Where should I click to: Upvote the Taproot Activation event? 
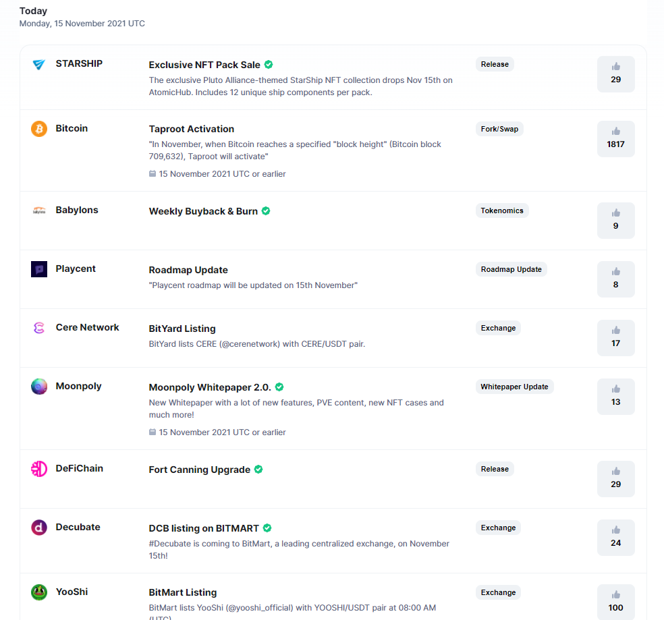(x=615, y=139)
